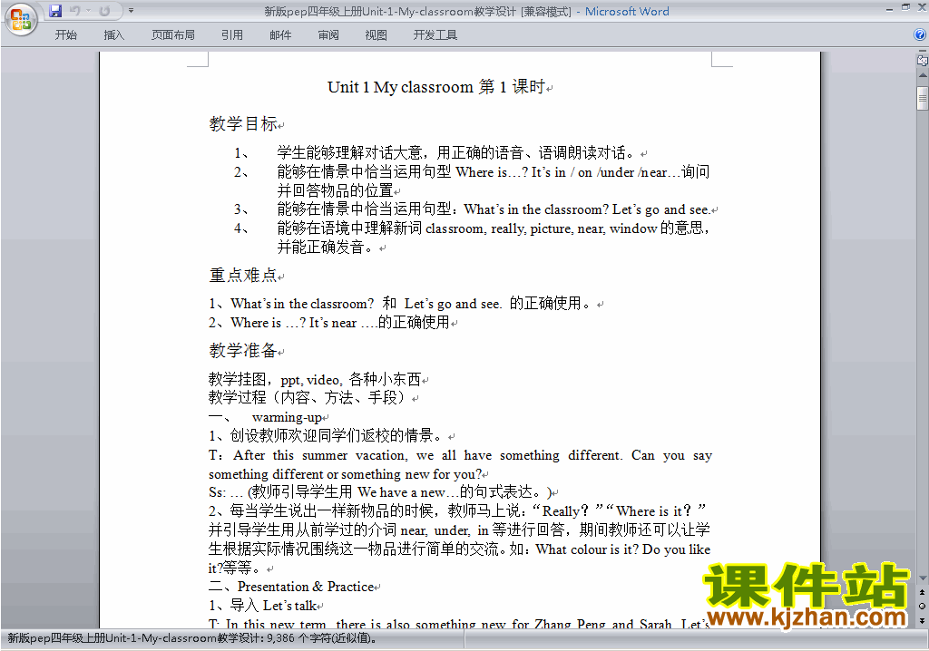Open the 页面布局 ribbon tab
The image size is (929, 651).
click(173, 35)
